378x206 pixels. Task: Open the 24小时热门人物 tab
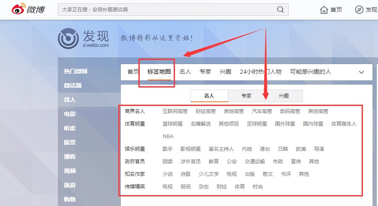[261, 72]
